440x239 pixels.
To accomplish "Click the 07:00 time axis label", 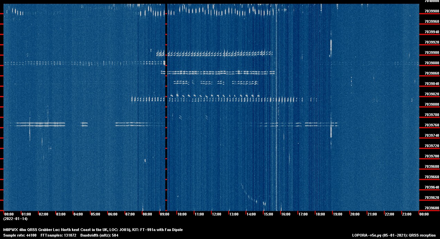I will pos(130,214).
